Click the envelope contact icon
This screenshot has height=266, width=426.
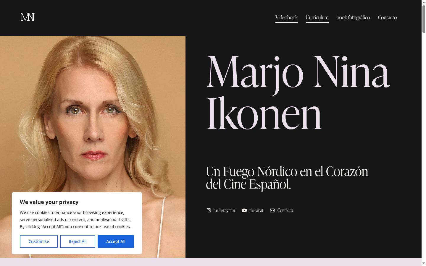click(x=272, y=210)
